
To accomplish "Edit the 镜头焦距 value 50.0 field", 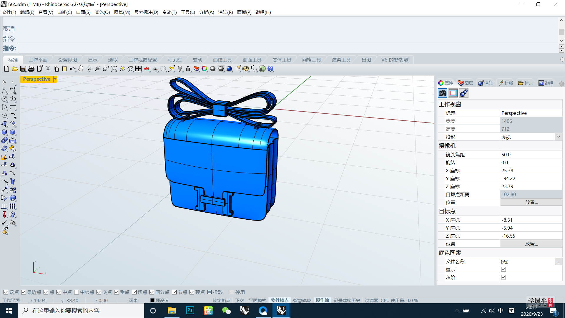I will tap(531, 155).
